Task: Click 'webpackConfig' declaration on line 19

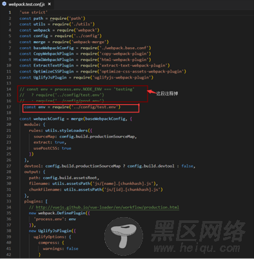Action: tap(49, 119)
